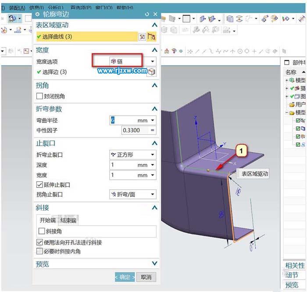Collapse the 折弯参数 section
The height and width of the screenshot is (292, 307).
[x=154, y=108]
